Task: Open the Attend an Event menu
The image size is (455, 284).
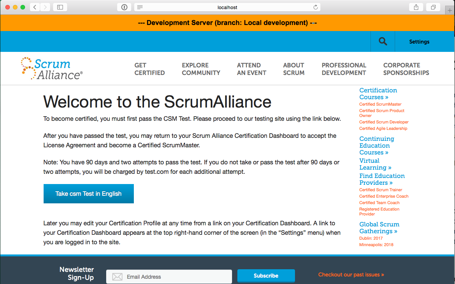Action: pos(252,69)
